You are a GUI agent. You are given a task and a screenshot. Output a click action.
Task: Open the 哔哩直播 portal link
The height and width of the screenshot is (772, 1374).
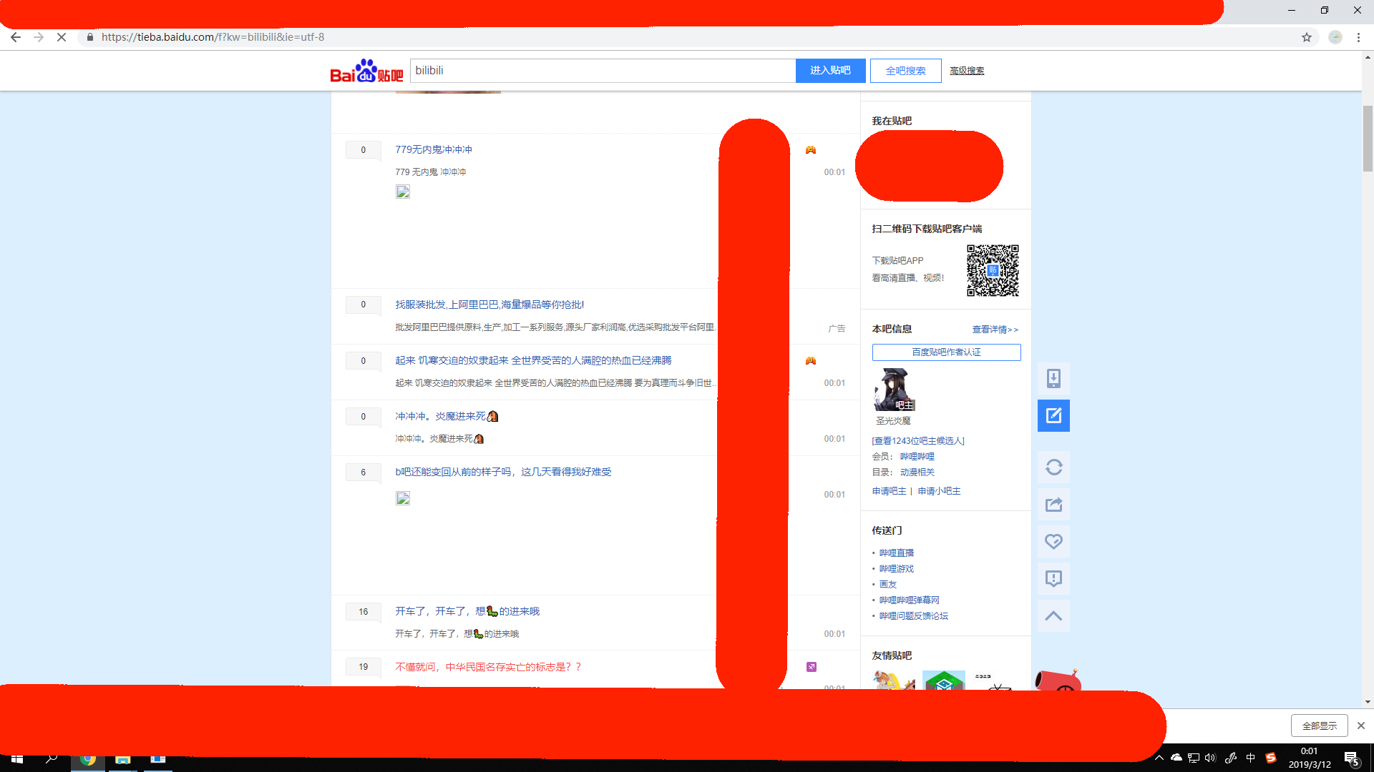pyautogui.click(x=896, y=553)
